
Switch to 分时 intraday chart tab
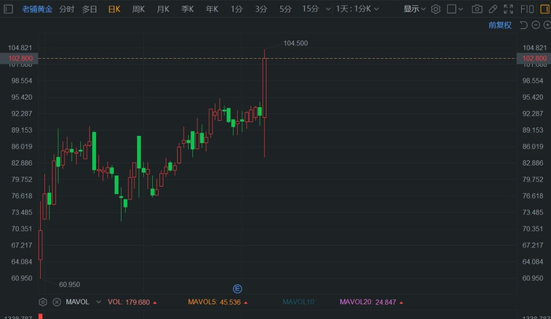click(66, 9)
